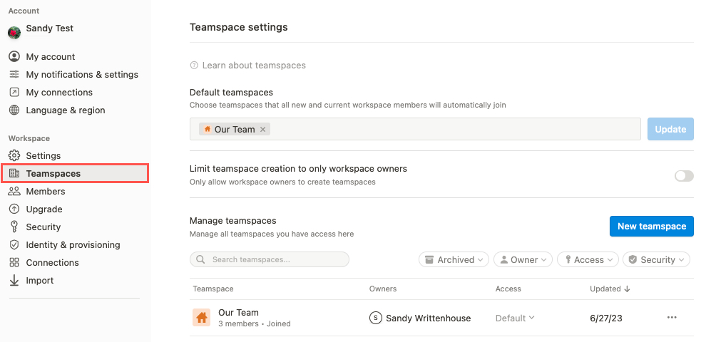The image size is (706, 342).
Task: Click the 6/27/23 updated date
Action: (606, 318)
